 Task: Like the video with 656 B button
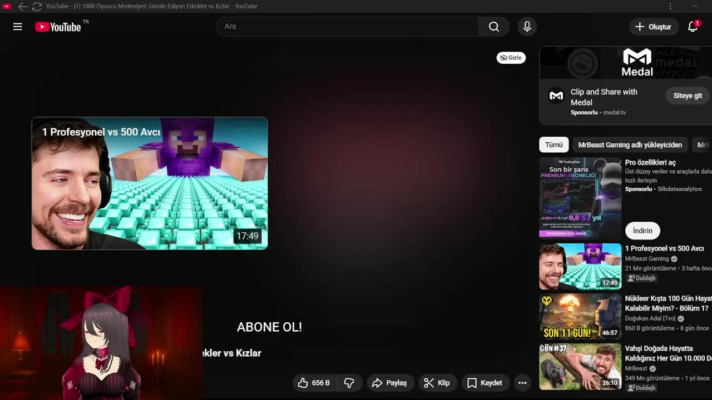(315, 383)
